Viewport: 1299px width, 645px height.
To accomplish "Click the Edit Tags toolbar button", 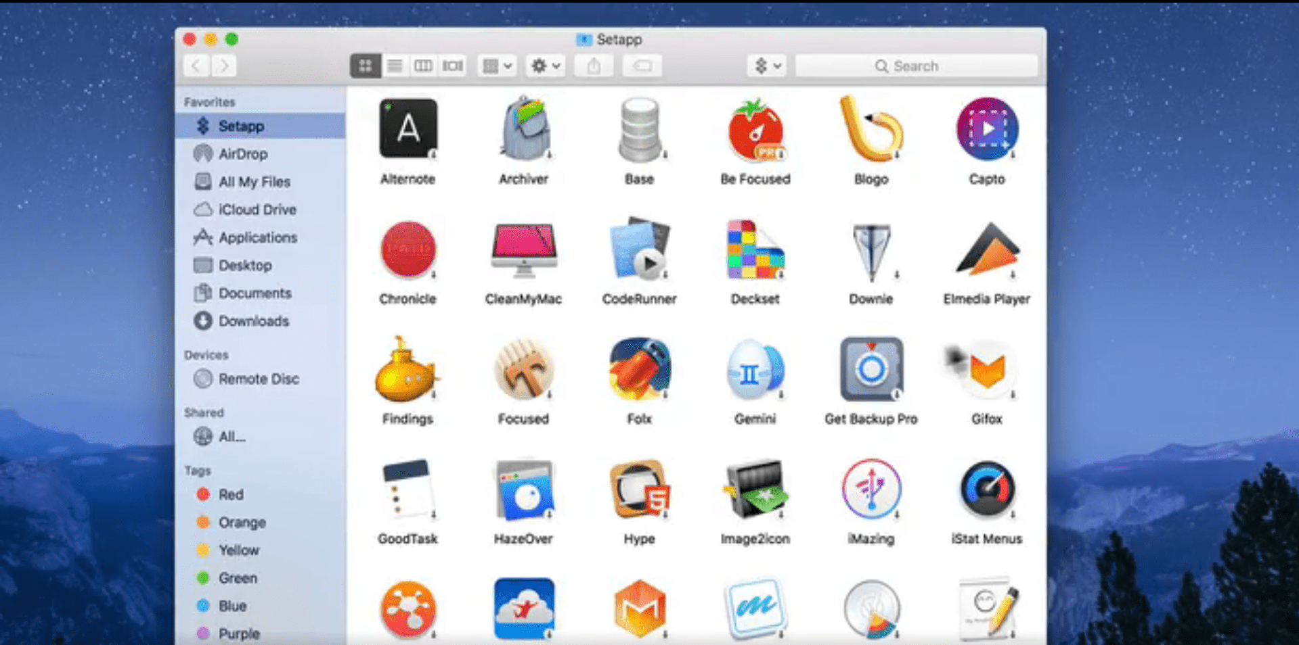I will (642, 66).
